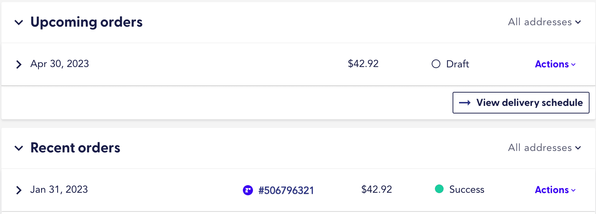Click the View delivery schedule button
The height and width of the screenshot is (214, 596).
coord(520,103)
